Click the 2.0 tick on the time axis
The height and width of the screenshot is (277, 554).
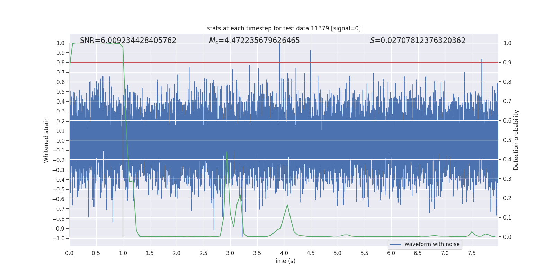pos(177,253)
